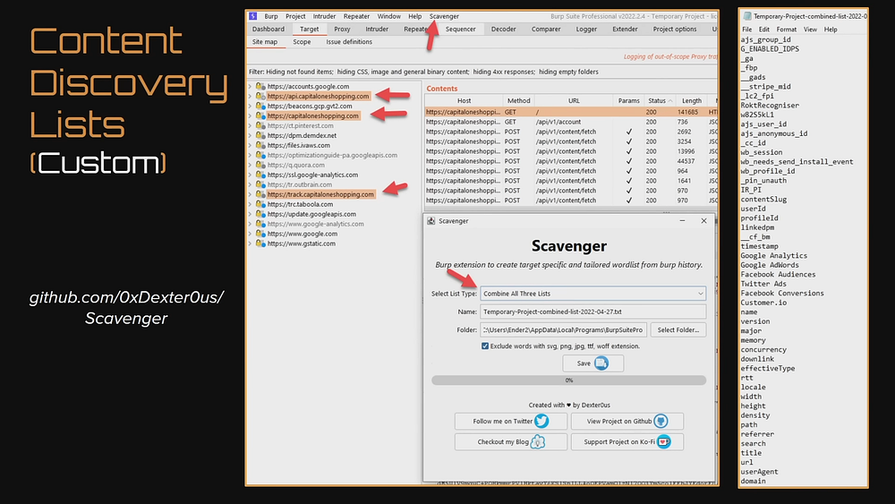This screenshot has width=895, height=504.
Task: Click the lock icon for trc.taboola.com
Action: click(260, 204)
